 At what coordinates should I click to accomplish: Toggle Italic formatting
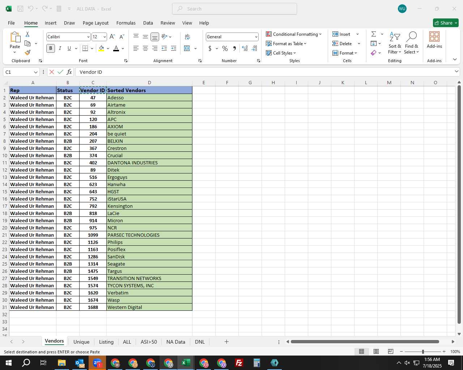[x=60, y=48]
